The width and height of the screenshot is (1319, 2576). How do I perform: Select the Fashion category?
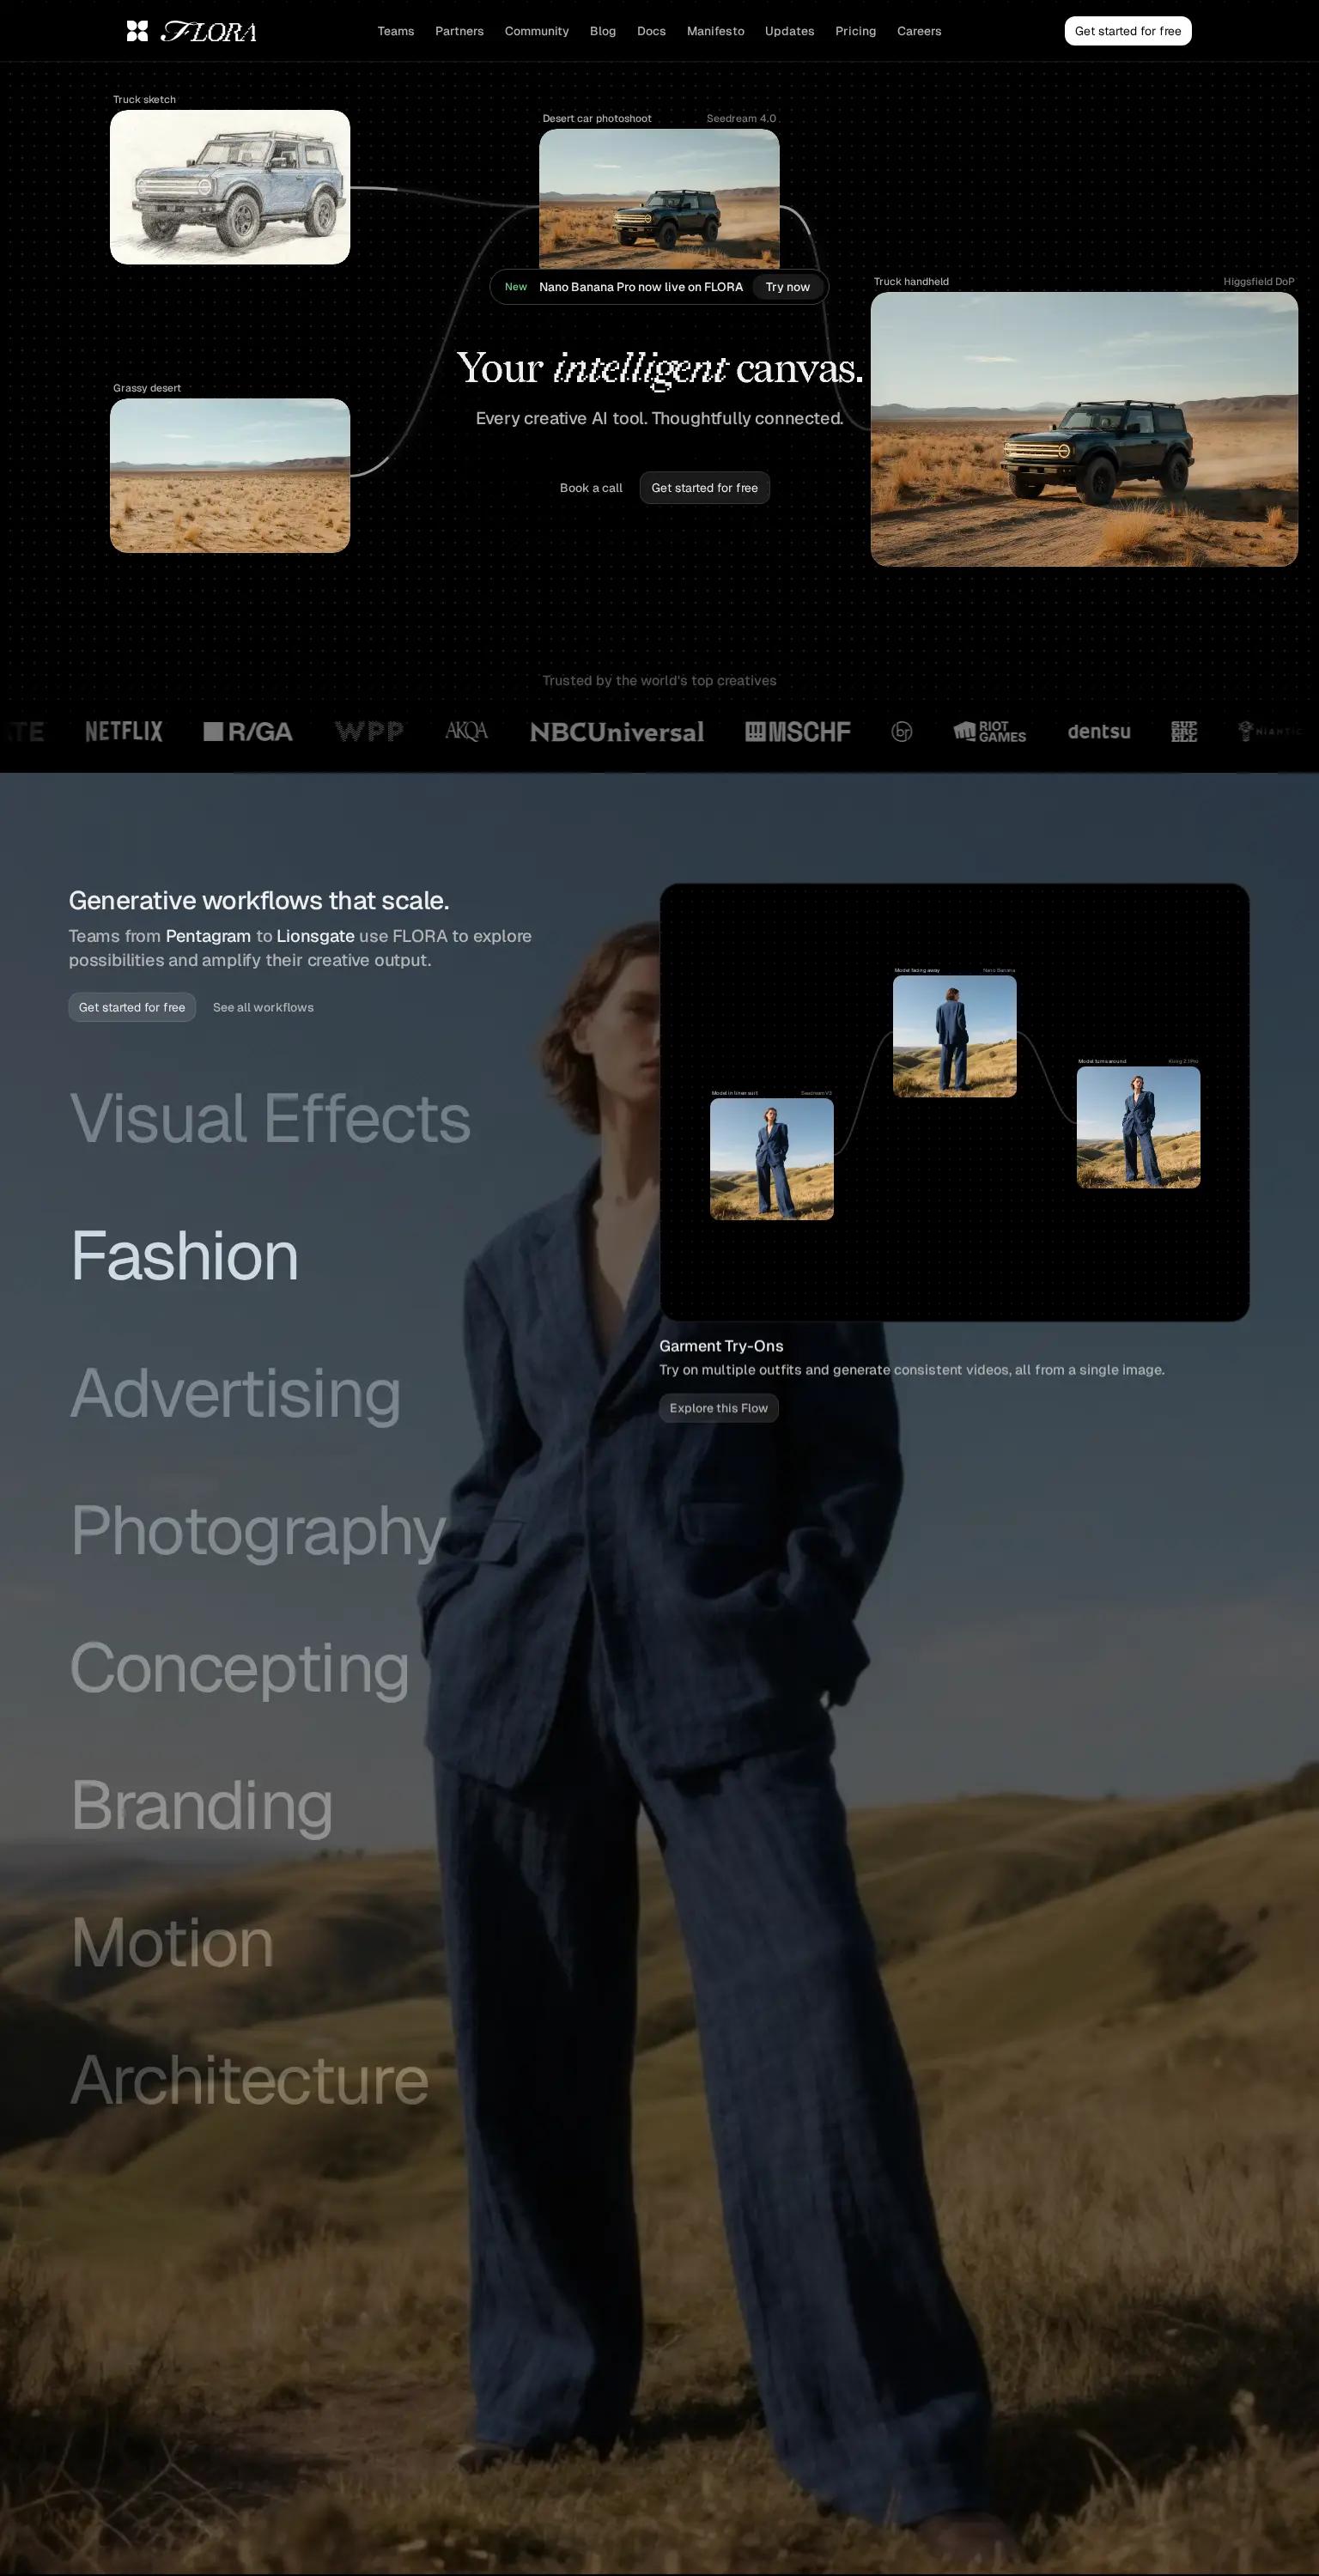pyautogui.click(x=185, y=1256)
